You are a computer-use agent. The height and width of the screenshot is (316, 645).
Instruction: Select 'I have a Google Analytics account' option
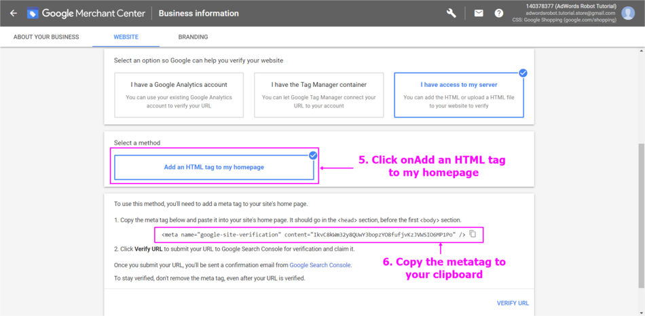(x=179, y=95)
